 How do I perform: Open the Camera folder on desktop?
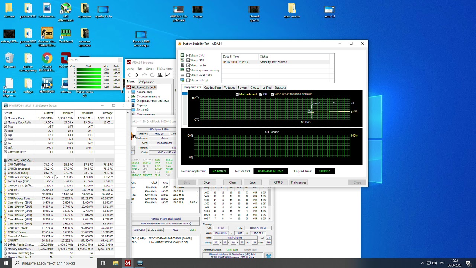pos(9,11)
